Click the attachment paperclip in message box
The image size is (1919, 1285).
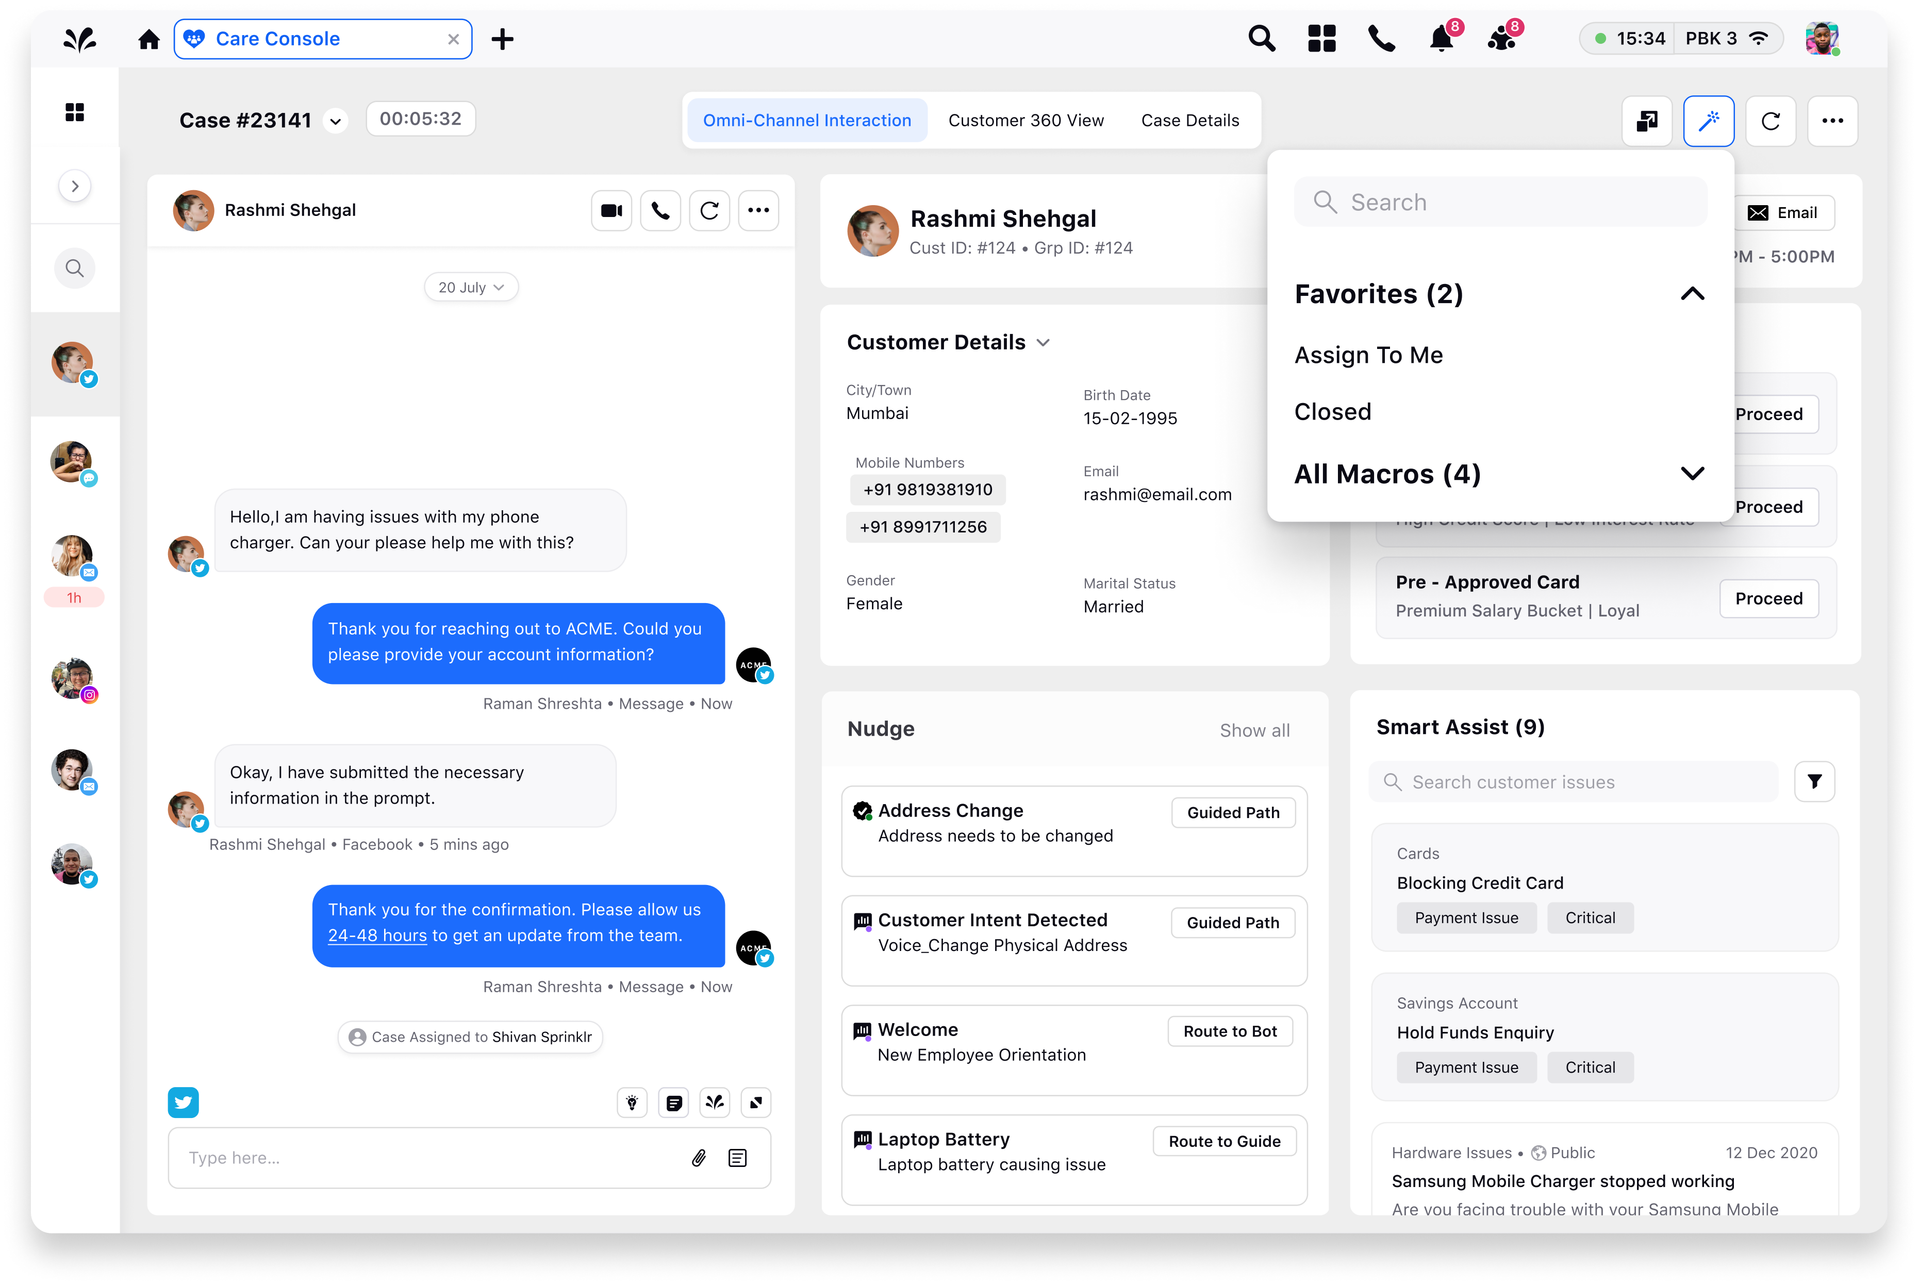click(x=699, y=1157)
